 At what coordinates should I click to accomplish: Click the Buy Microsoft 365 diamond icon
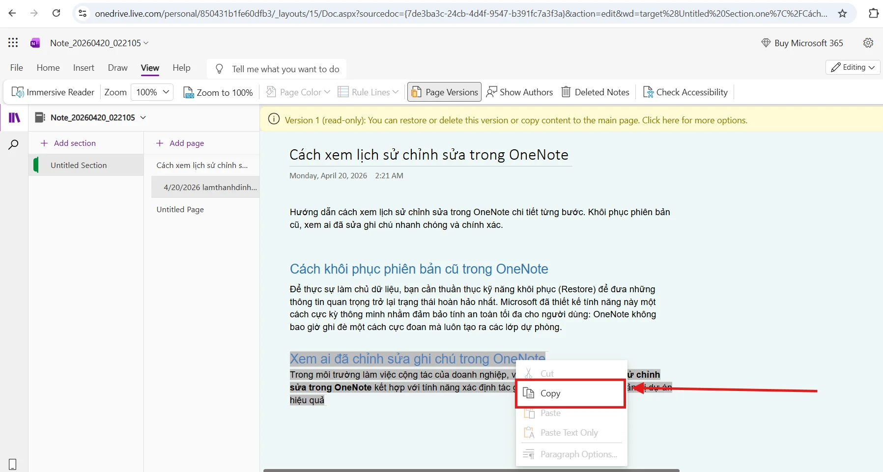pyautogui.click(x=766, y=43)
